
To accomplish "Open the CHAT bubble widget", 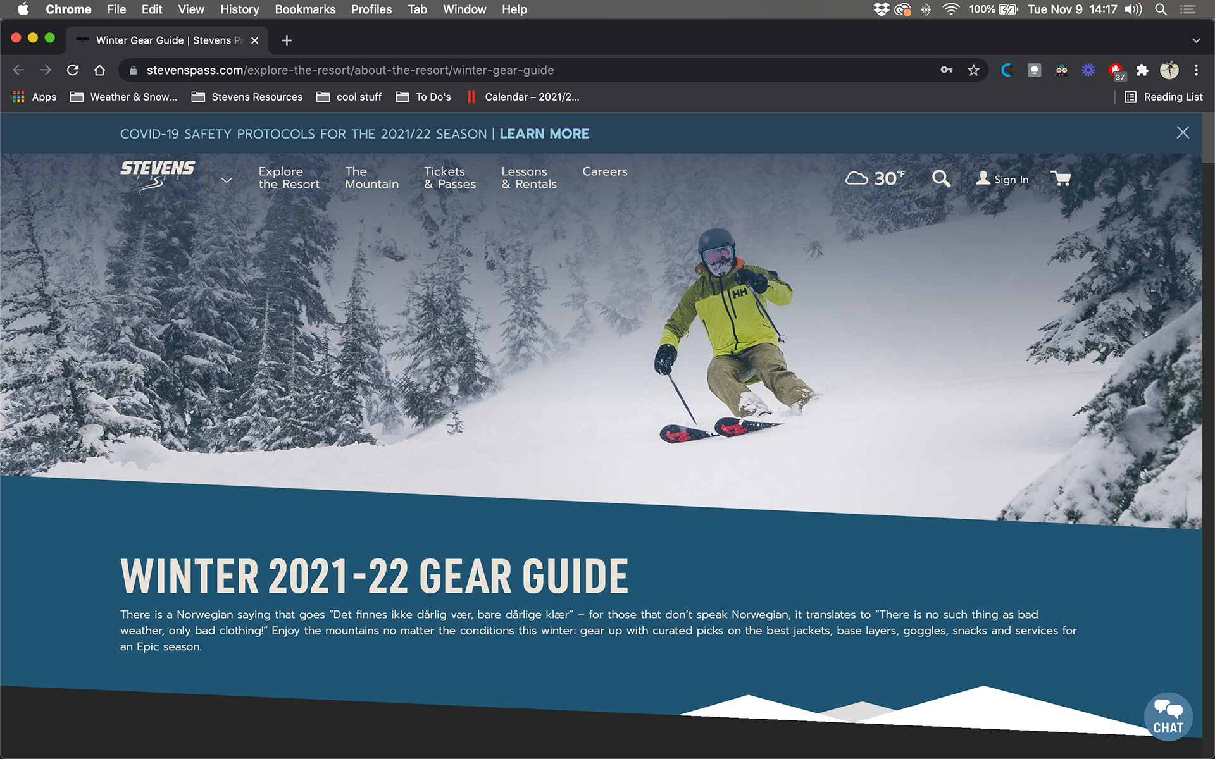I will 1168,717.
